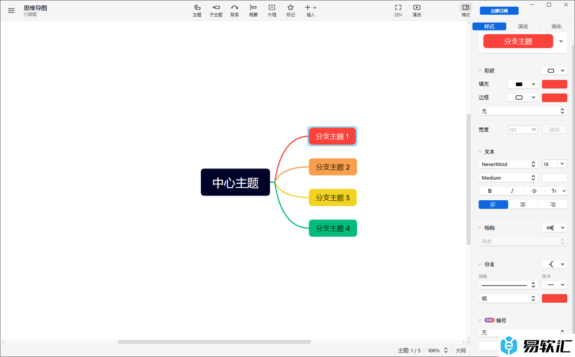Viewport: 575px width, 357px height.
Task: Select the 分支主题 3 node
Action: (x=333, y=198)
